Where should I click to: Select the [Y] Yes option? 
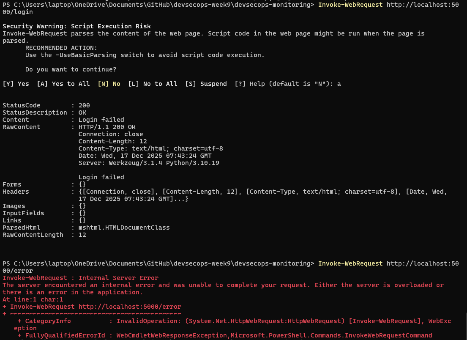[16, 84]
